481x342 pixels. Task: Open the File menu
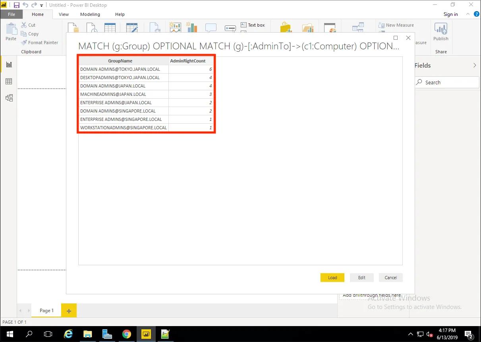pos(12,14)
